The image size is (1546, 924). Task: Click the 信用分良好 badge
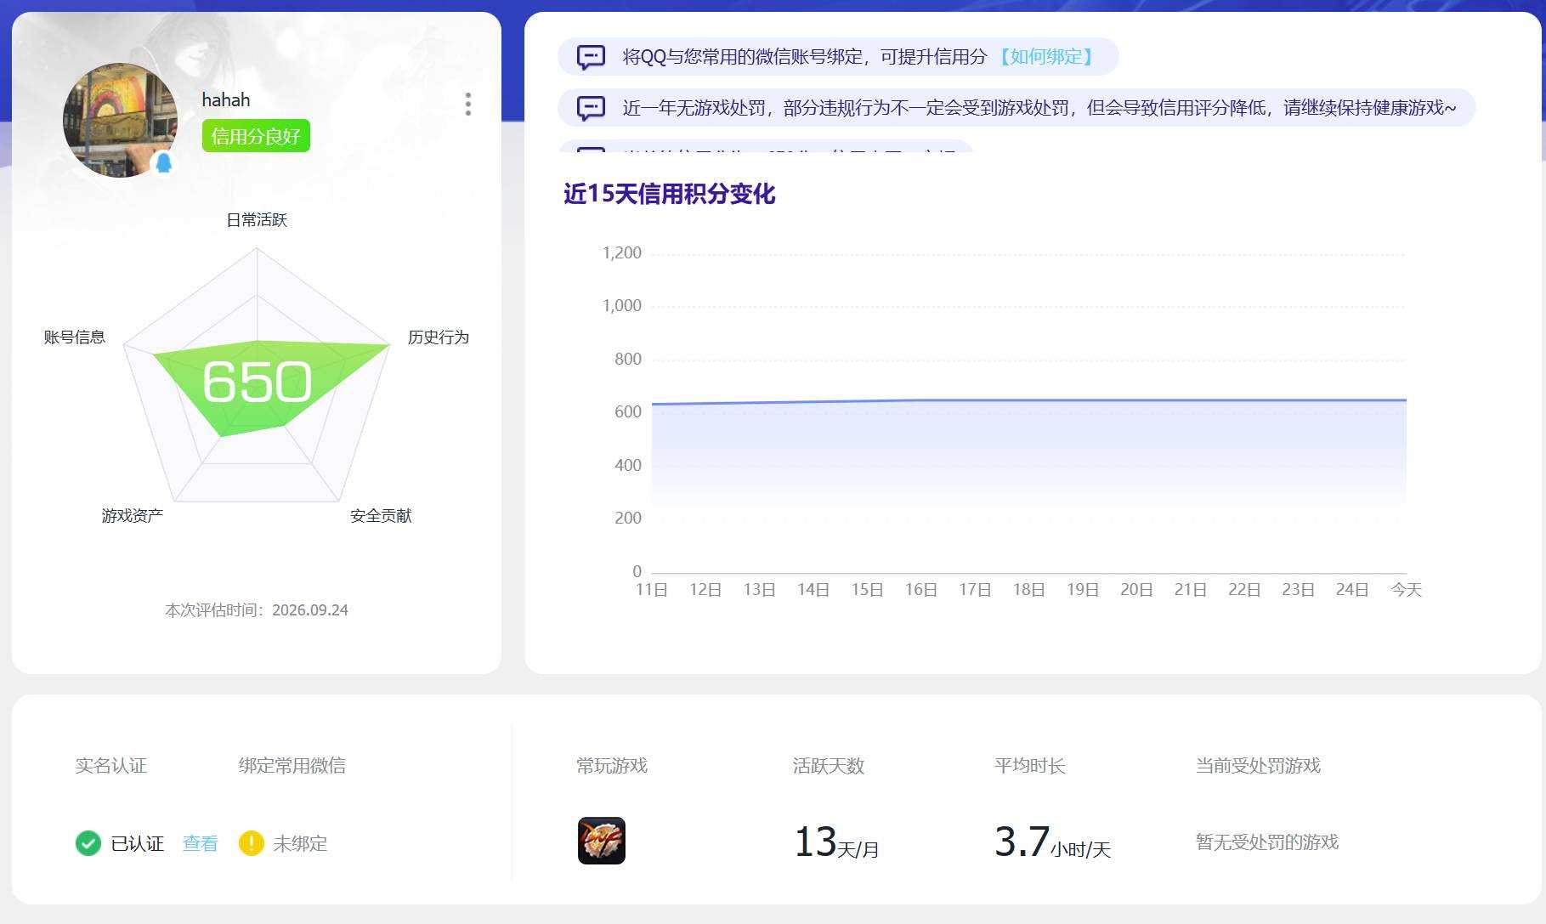tap(256, 136)
